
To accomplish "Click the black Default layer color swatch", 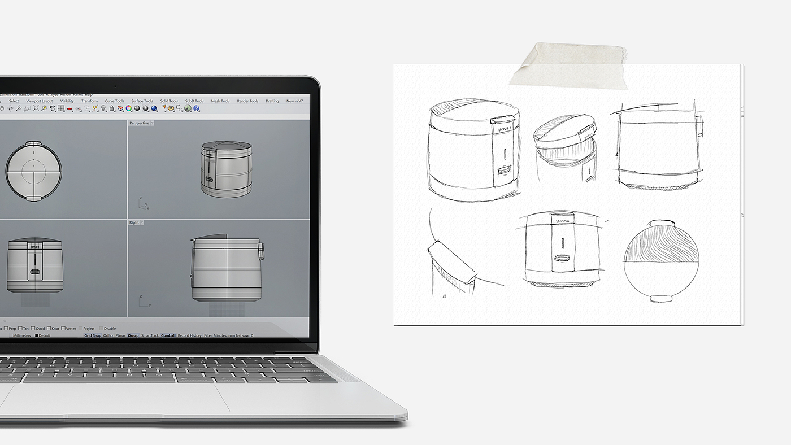I will pos(37,335).
